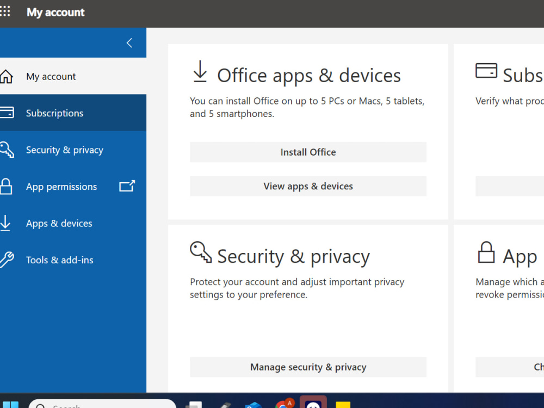Click the key icon in the sidebar
Screen dimensions: 544x408
[x=7, y=150]
